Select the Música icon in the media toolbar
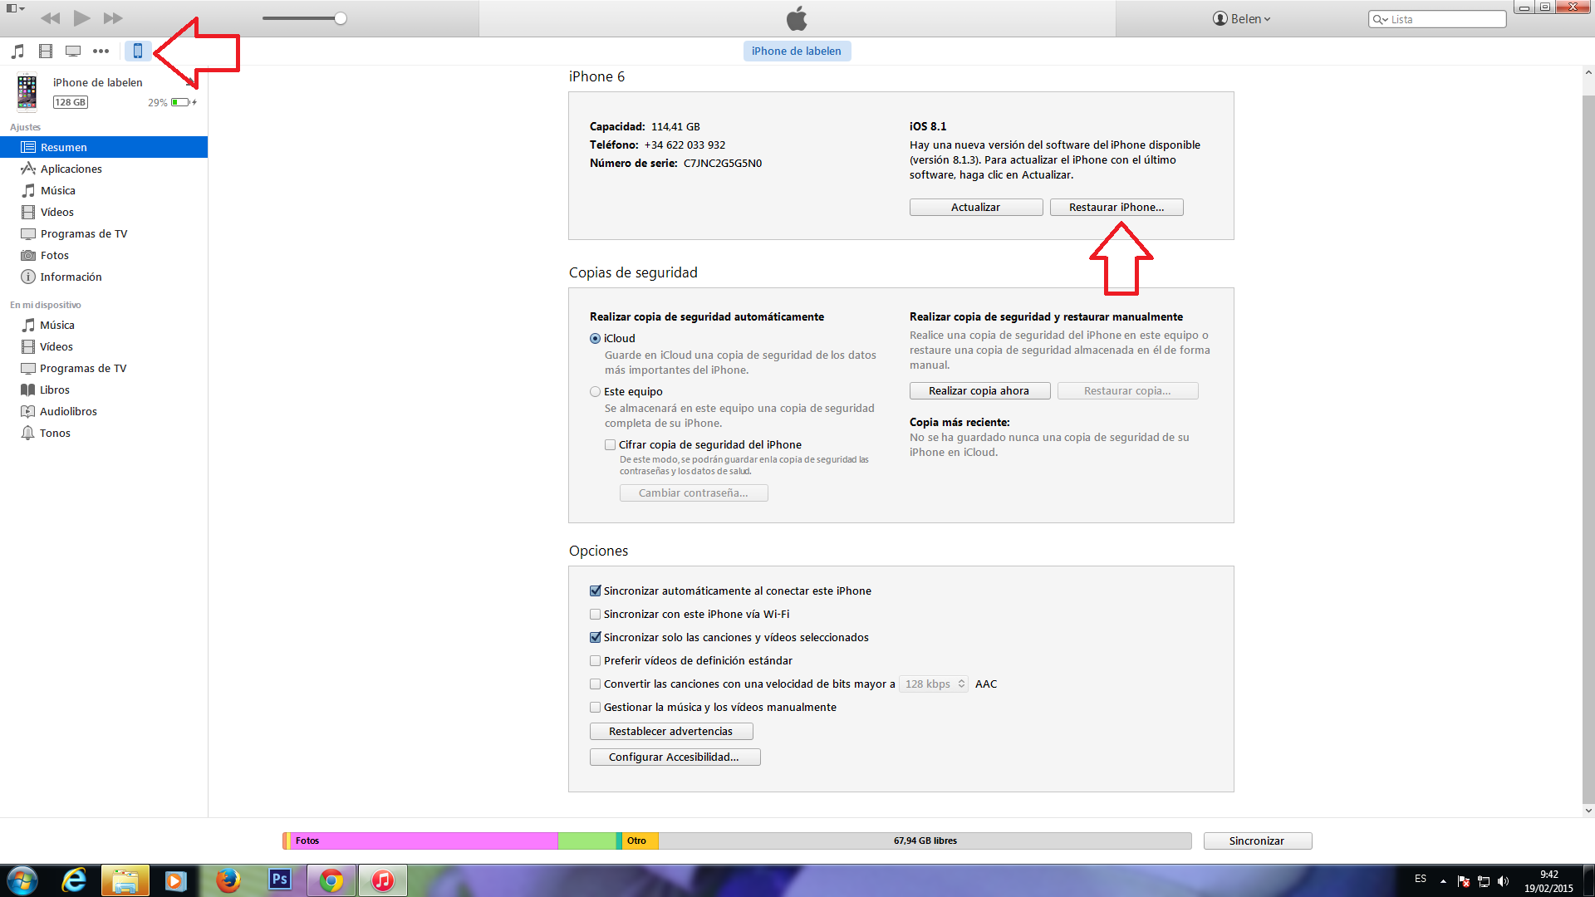 pyautogui.click(x=17, y=51)
